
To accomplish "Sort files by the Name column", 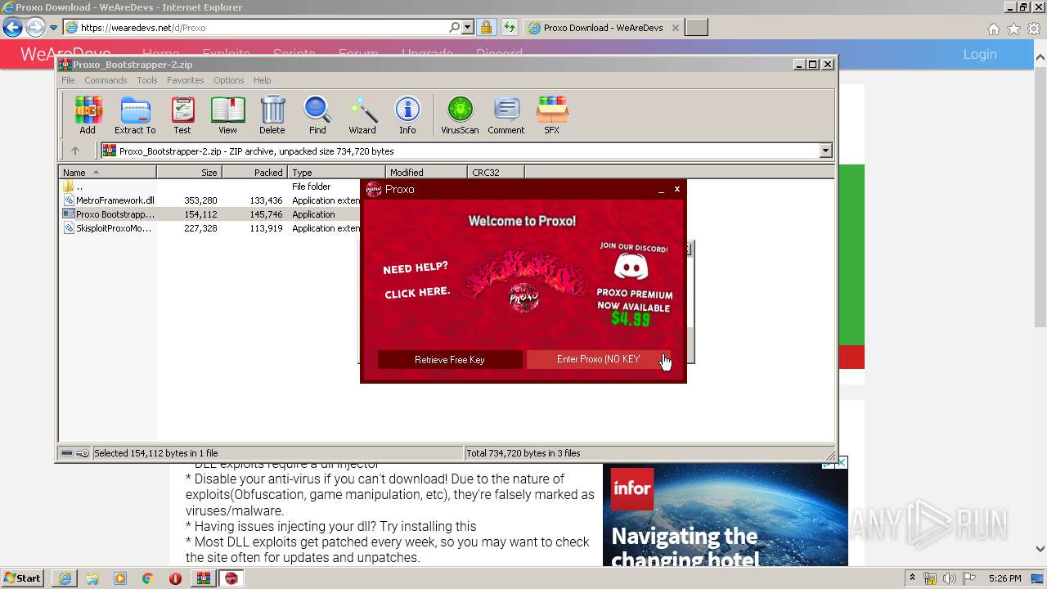I will (107, 172).
